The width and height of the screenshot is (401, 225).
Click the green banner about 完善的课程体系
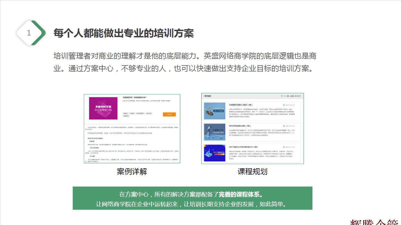click(x=192, y=198)
